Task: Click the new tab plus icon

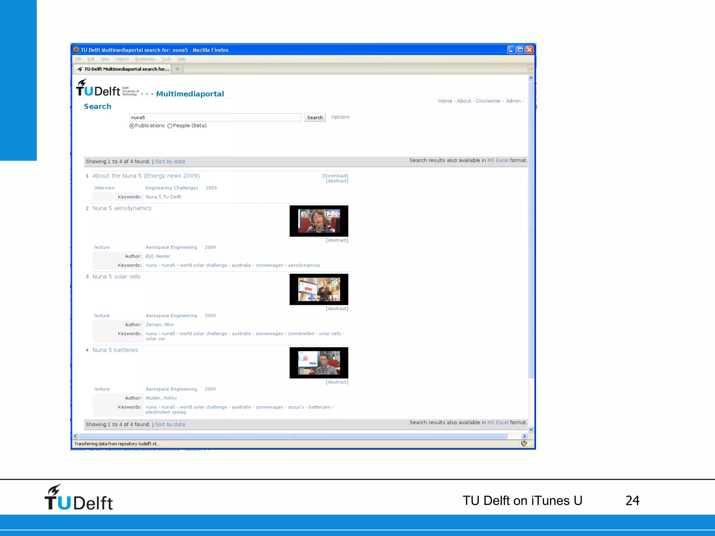Action: tap(177, 69)
